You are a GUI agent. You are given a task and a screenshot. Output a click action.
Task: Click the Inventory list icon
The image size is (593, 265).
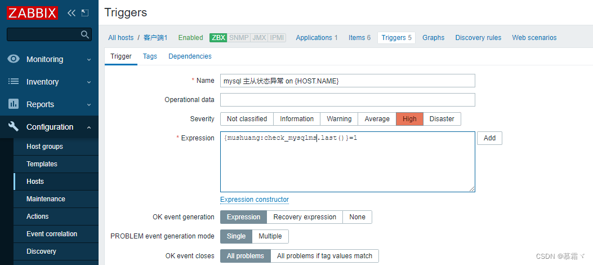click(14, 81)
